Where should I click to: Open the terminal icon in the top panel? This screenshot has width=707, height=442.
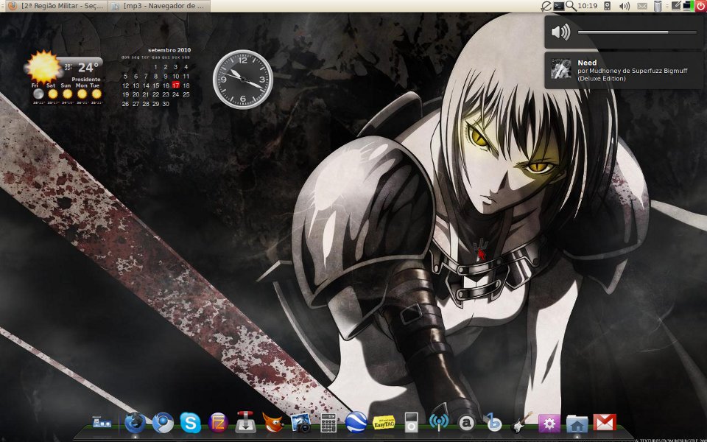pyautogui.click(x=559, y=6)
